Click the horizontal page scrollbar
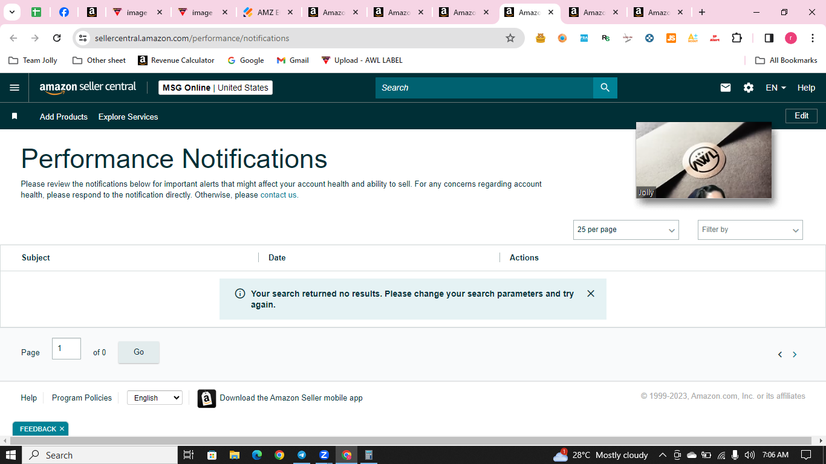This screenshot has width=826, height=464. (411, 441)
